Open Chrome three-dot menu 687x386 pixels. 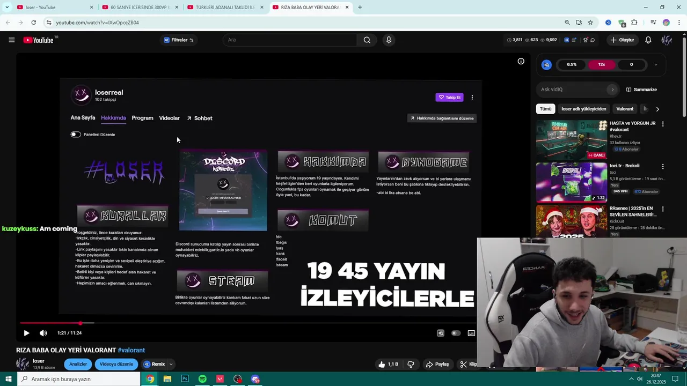point(679,23)
